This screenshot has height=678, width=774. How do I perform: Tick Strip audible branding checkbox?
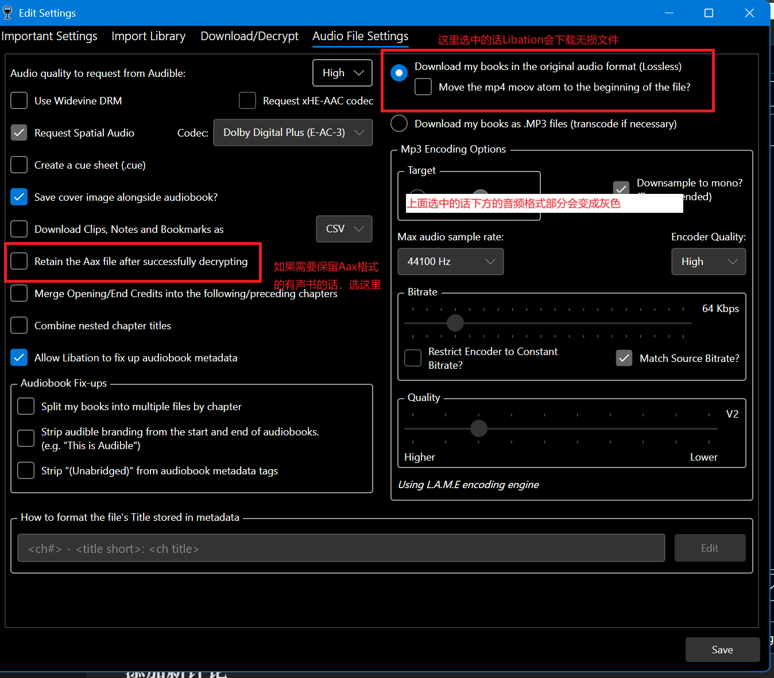[26, 438]
